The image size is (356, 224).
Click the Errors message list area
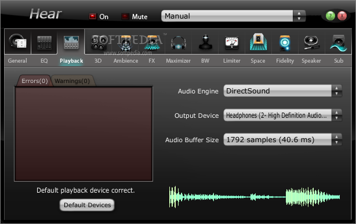pos(83,134)
